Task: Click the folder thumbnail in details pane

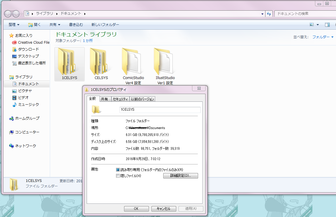Action: tap(14, 184)
